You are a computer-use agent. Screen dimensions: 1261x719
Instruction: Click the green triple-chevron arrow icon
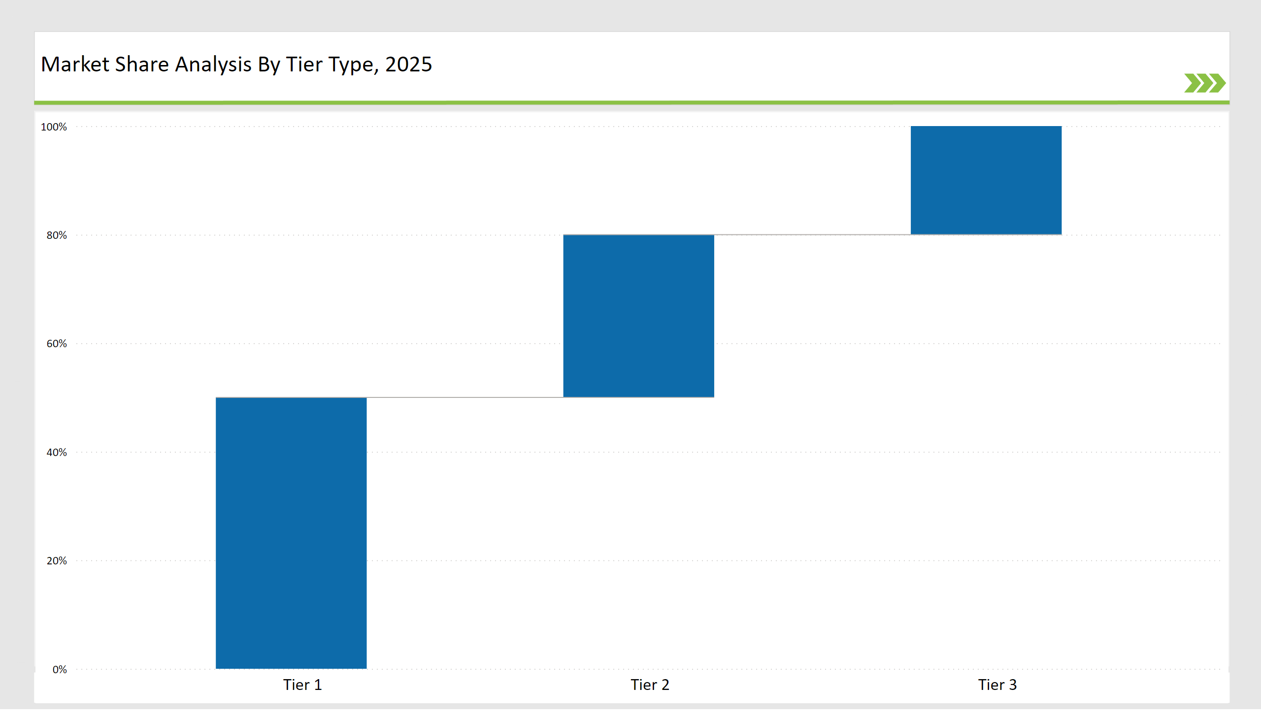tap(1204, 83)
